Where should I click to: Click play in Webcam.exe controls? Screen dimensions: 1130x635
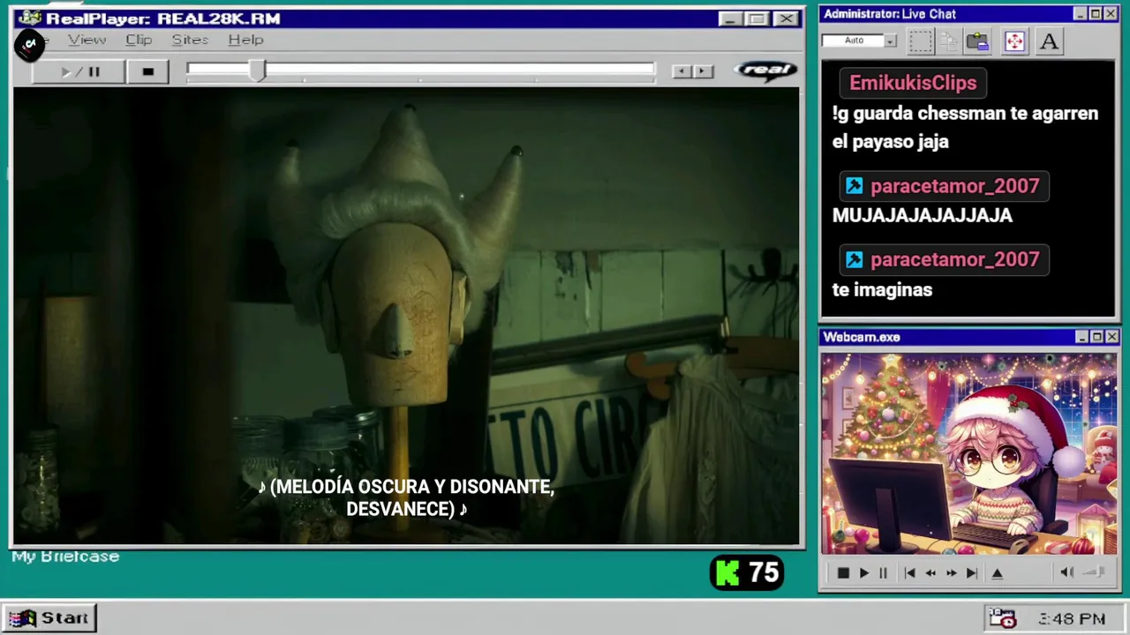coord(863,573)
